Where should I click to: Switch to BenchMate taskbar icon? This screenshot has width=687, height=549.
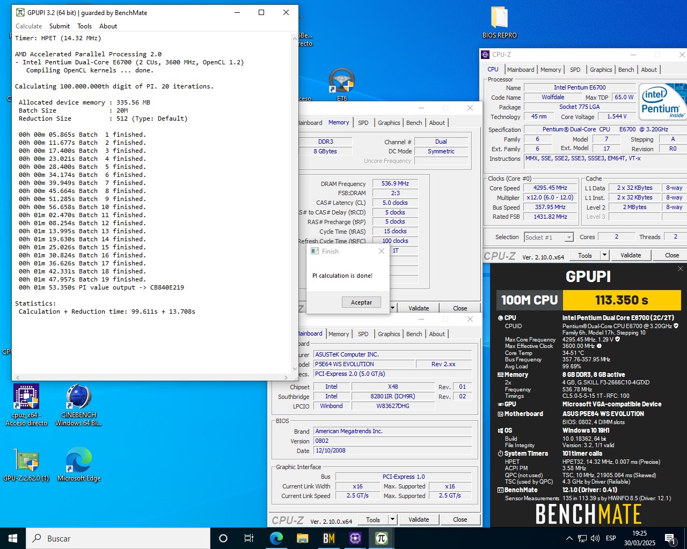click(x=329, y=538)
